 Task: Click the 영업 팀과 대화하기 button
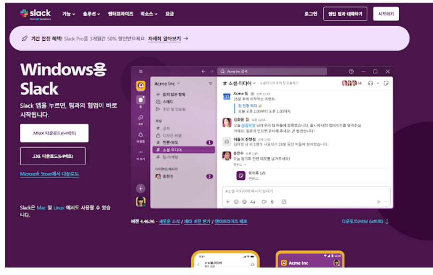[x=345, y=14]
